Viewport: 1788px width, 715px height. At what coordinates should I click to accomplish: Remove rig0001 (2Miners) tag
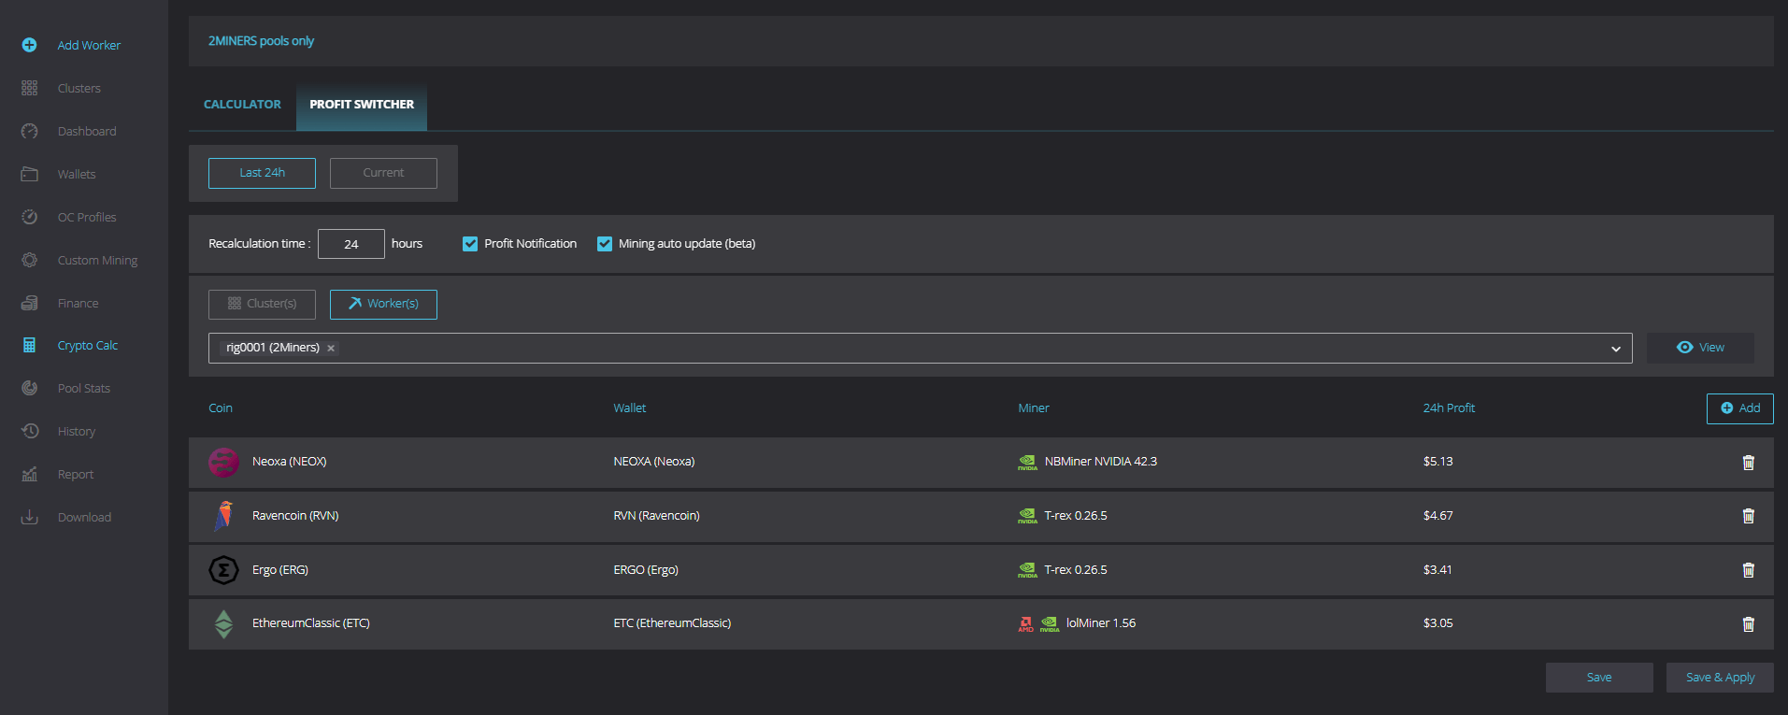(331, 348)
